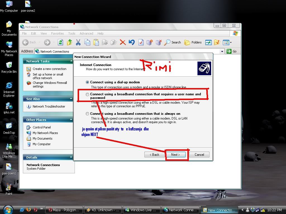This screenshot has height=214, width=286.
Task: Click the Go button beside Address bar
Action: tap(232, 51)
